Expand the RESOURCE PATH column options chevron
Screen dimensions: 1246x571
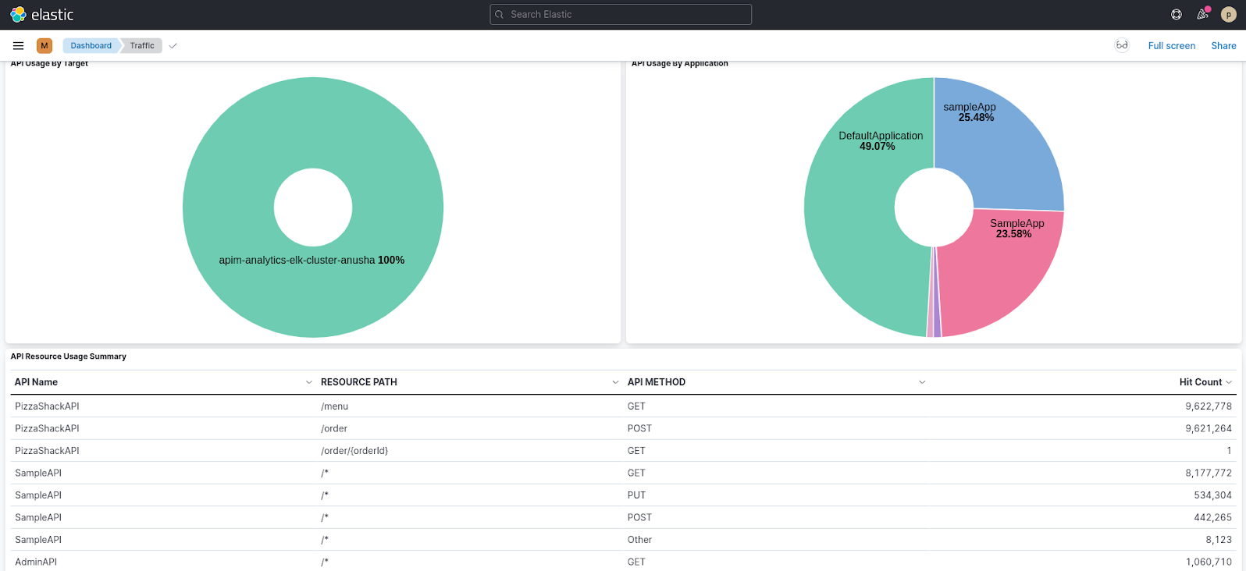click(x=615, y=382)
